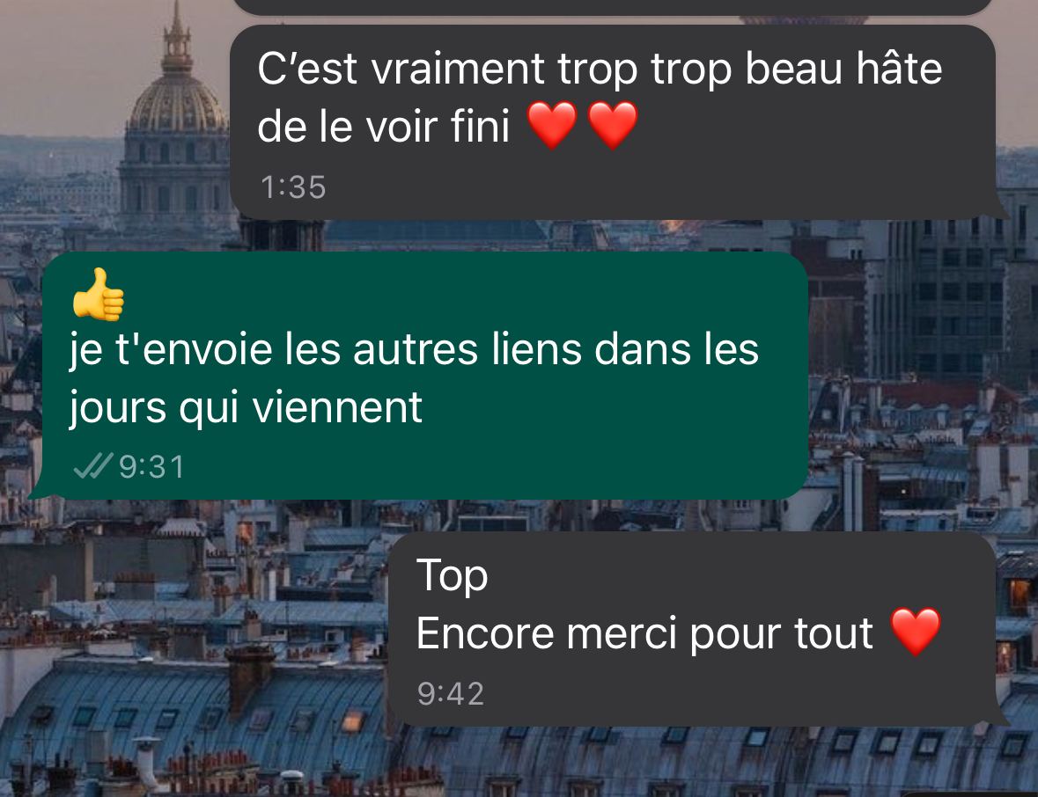Tap the word "Top" in received message

tap(453, 576)
